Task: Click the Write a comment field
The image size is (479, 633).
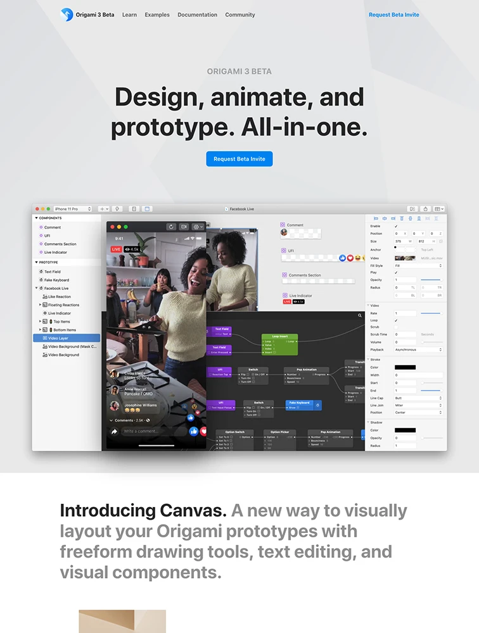Action: click(155, 431)
